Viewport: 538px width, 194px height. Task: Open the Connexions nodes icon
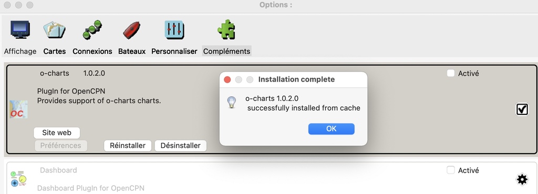(92, 29)
